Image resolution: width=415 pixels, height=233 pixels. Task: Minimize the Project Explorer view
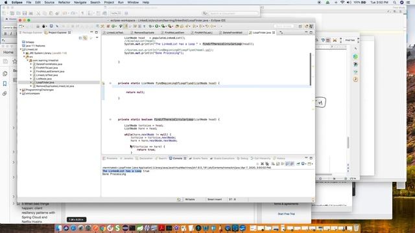(x=91, y=32)
